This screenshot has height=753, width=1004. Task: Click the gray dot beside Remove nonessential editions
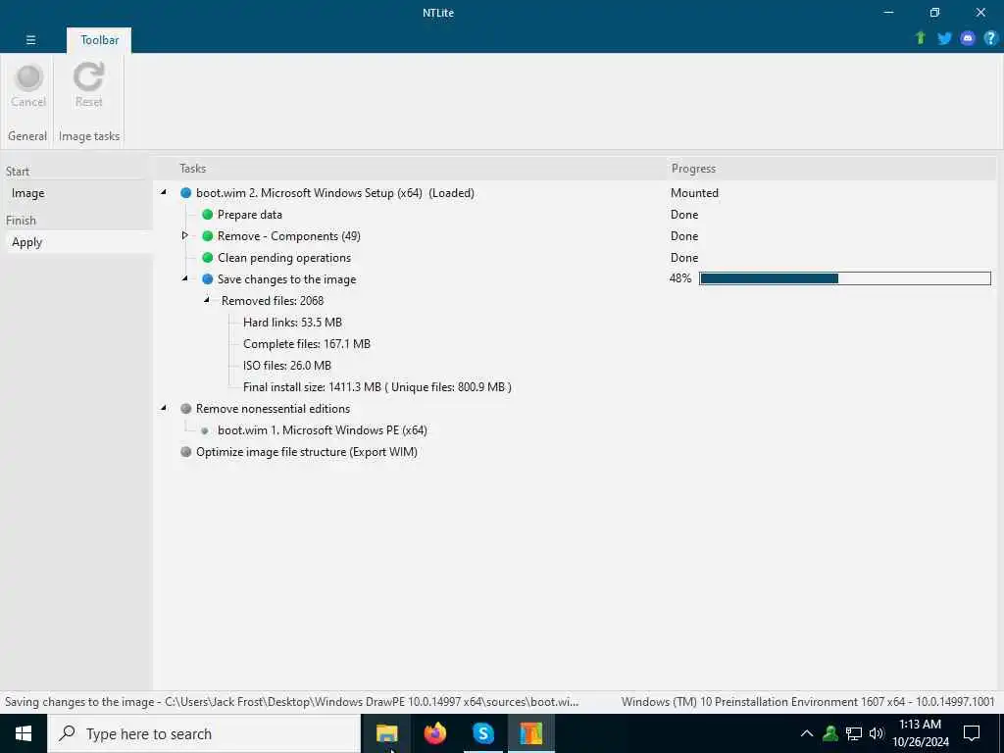pos(185,409)
